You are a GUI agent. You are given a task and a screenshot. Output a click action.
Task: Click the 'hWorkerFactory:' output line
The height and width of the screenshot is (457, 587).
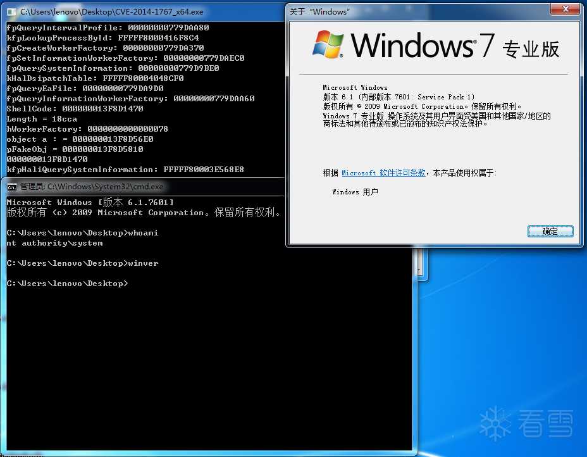point(87,129)
